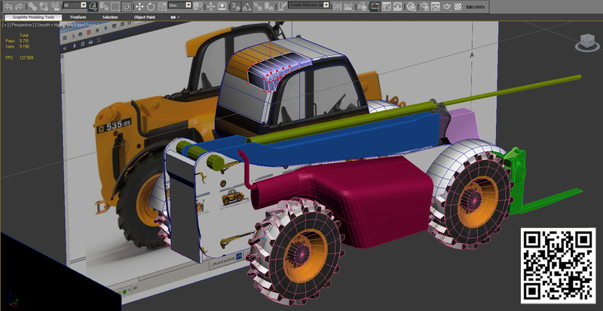
Task: Toggle Window/Crossing selection mode
Action: tap(127, 5)
